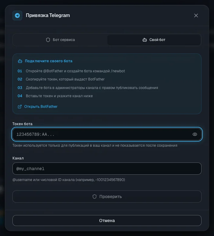Click the robot icon beside Подключите своего бота

coord(20,61)
